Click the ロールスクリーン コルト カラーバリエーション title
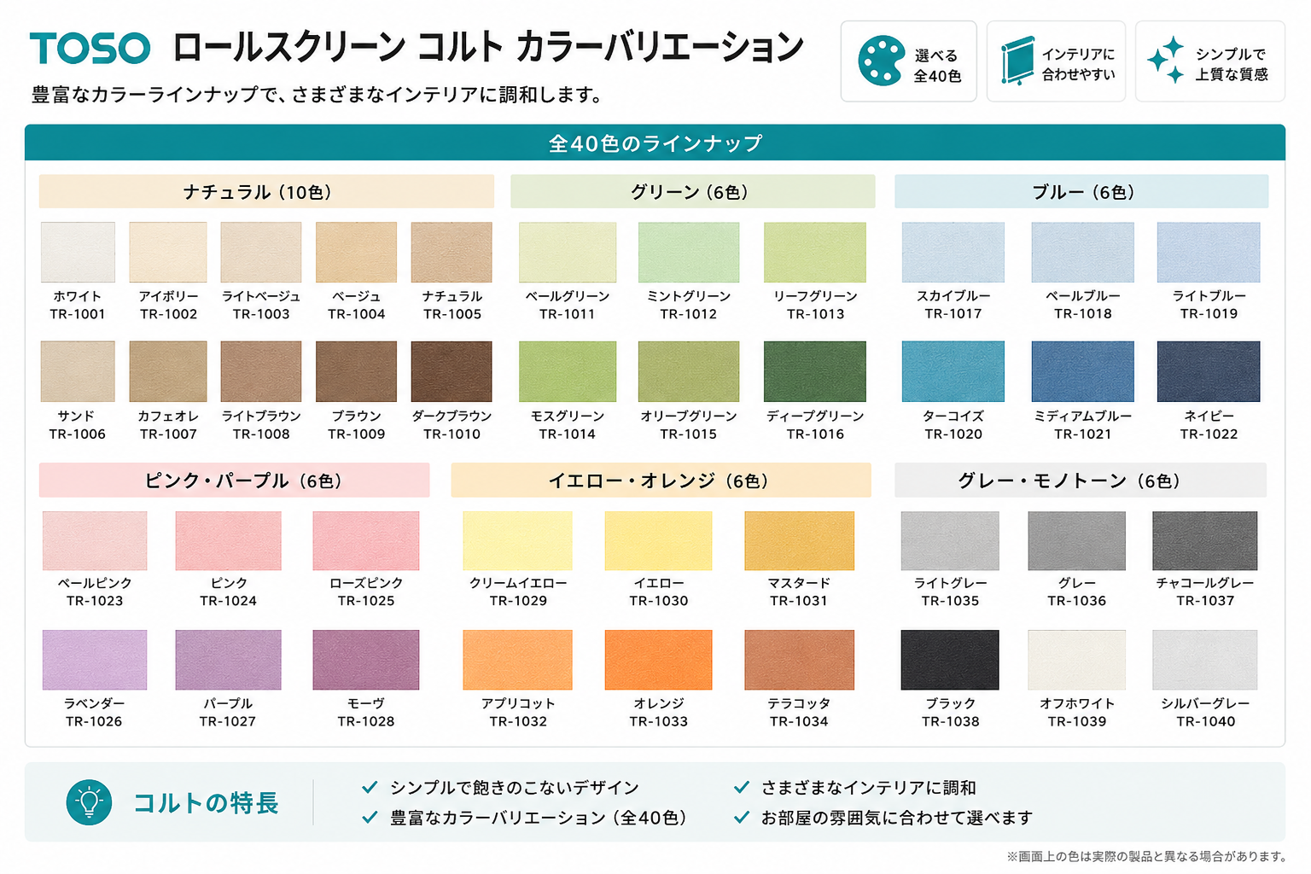This screenshot has height=874, width=1311. click(x=487, y=47)
